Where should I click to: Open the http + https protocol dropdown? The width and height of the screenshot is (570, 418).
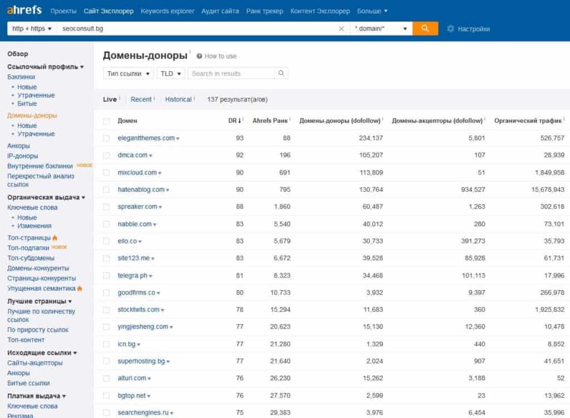32,29
